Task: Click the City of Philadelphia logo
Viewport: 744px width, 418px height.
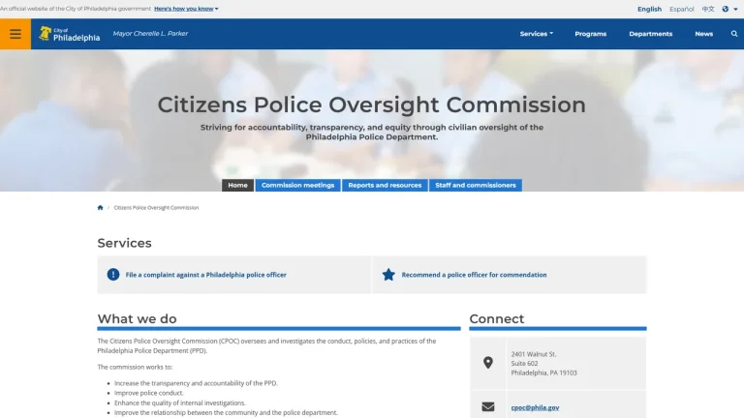Action: pos(70,34)
